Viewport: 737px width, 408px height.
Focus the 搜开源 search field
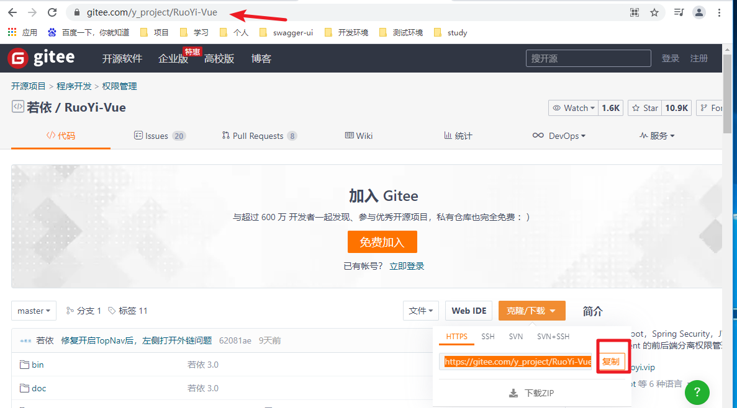pyautogui.click(x=588, y=58)
